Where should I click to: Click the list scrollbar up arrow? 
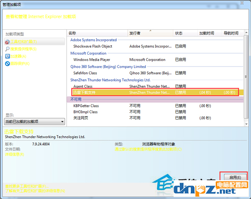[246, 33]
